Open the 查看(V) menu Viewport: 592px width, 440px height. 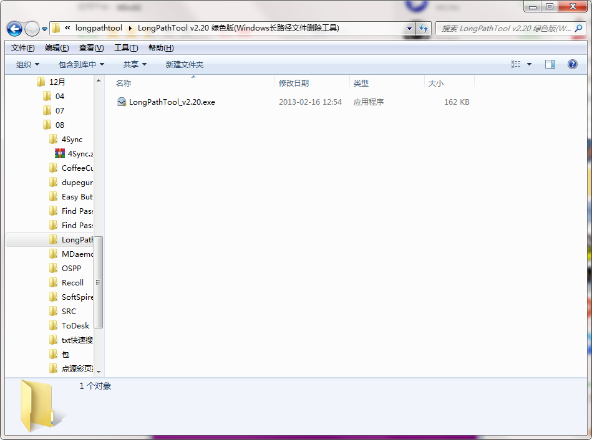(91, 48)
